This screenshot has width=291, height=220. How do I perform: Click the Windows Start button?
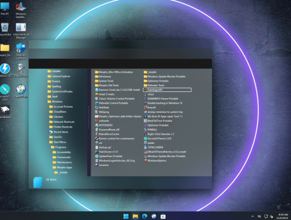tap(126, 216)
